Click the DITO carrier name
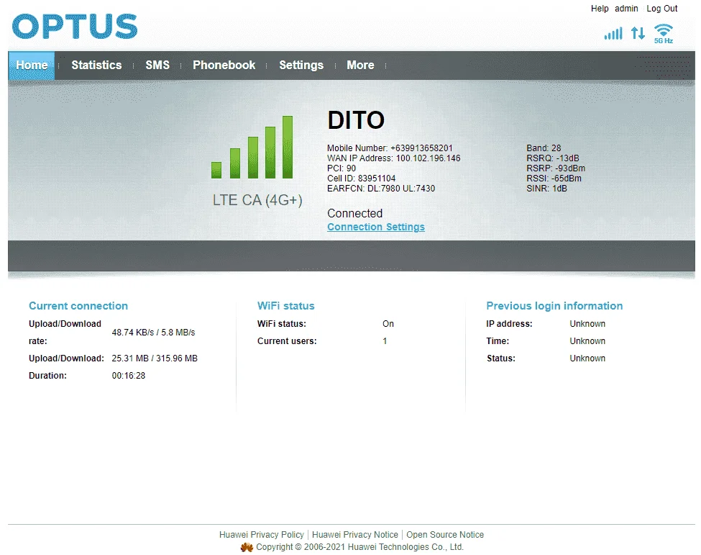 pos(356,120)
